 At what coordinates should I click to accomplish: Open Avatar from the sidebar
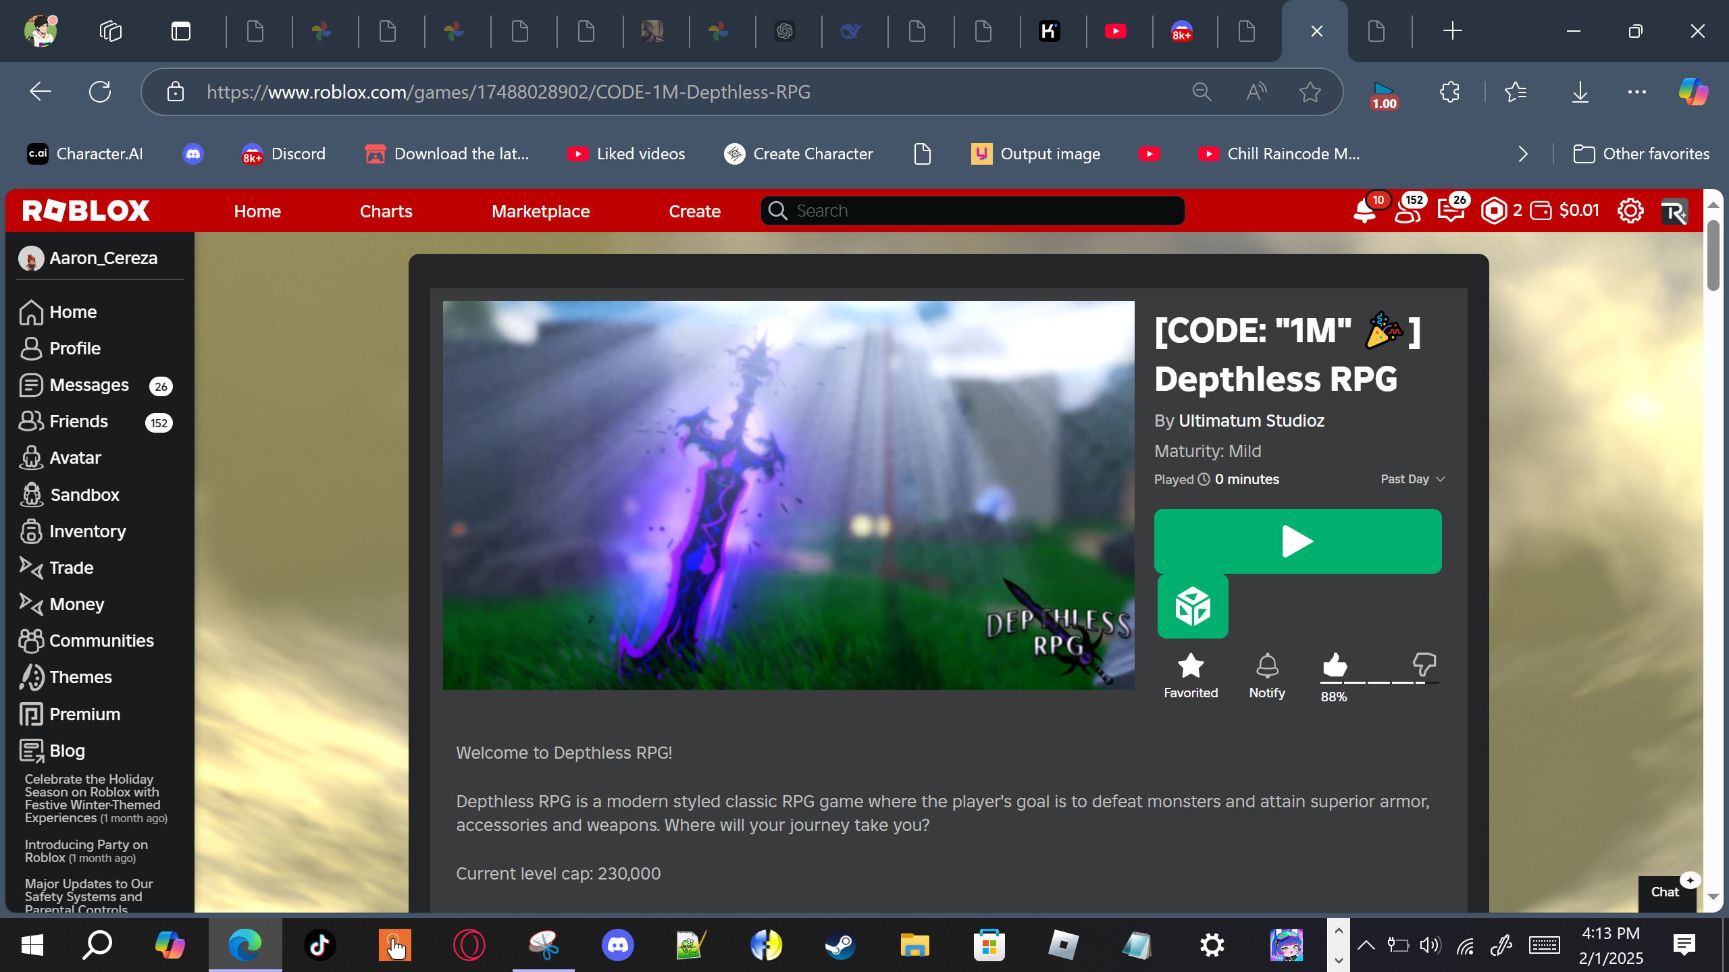75,458
